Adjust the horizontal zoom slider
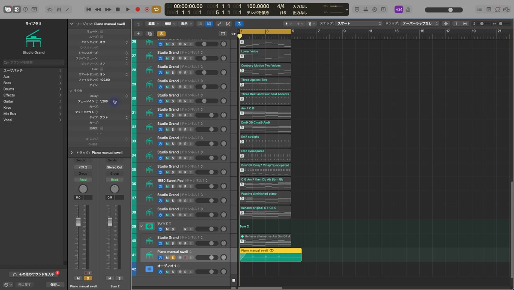 tap(500, 24)
